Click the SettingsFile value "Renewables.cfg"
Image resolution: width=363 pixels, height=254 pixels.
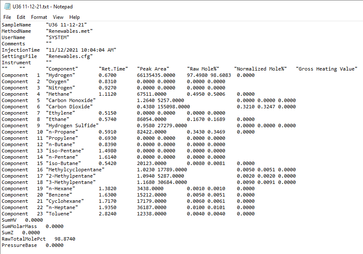[x=69, y=56]
